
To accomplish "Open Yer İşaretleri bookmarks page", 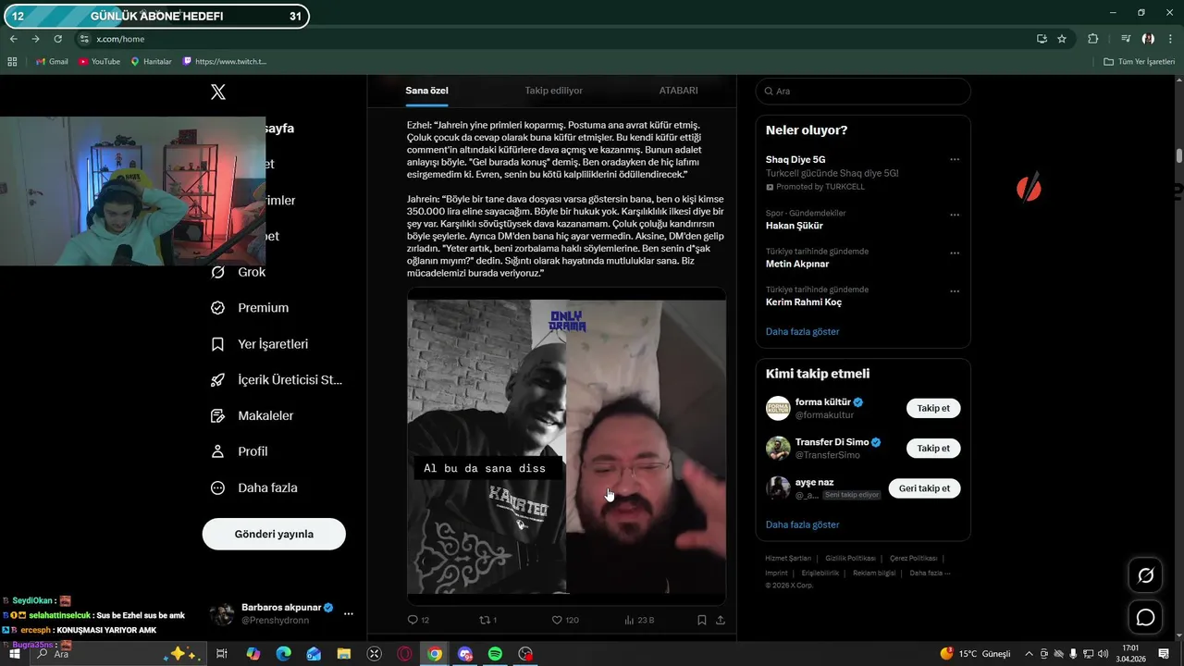I will [x=259, y=344].
